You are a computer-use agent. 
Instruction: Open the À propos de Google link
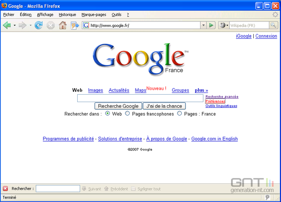(167, 139)
